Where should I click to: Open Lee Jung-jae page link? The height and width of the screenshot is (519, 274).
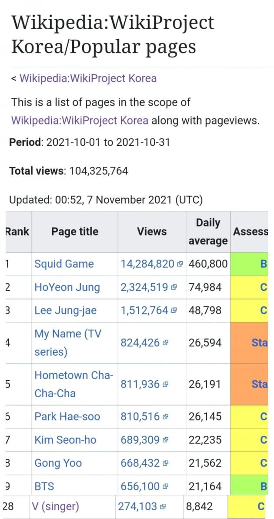click(x=66, y=310)
